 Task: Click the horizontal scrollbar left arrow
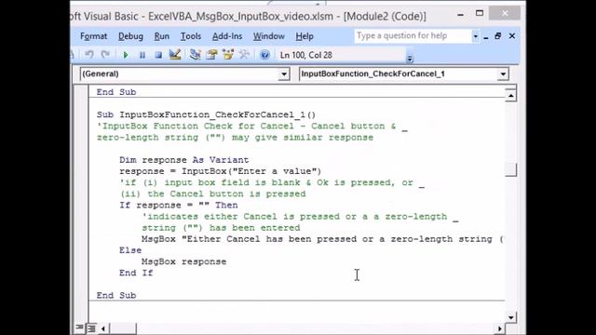click(x=103, y=328)
